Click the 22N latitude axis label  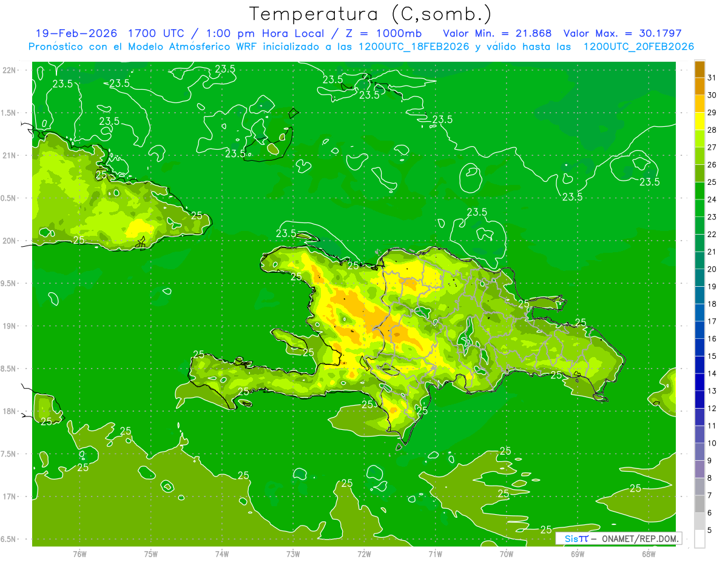10,70
